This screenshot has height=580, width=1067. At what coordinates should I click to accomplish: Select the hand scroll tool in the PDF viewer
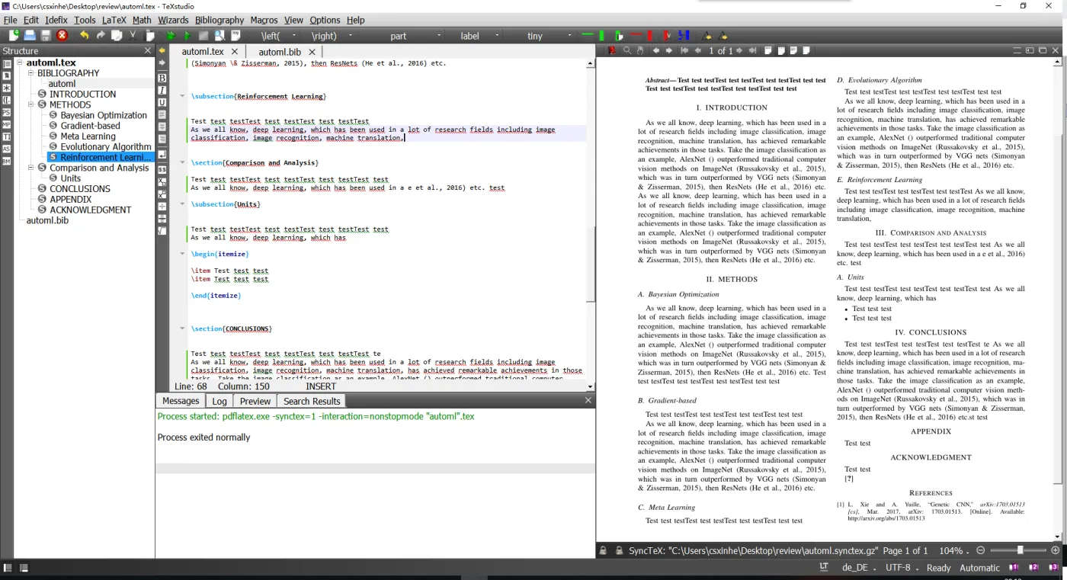[x=640, y=50]
